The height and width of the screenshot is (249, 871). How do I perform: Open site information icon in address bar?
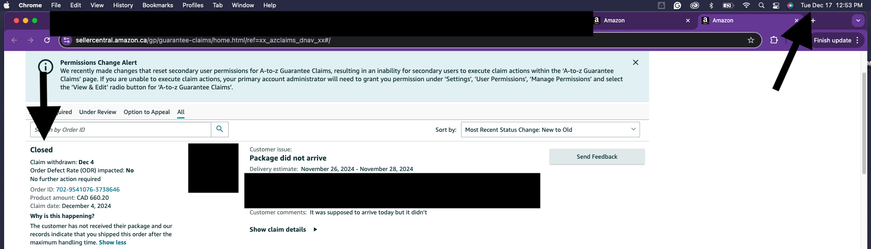click(67, 40)
